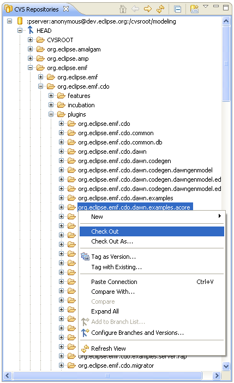Click the Tag as Version menu icon
The height and width of the screenshot is (383, 234).
coord(85,256)
